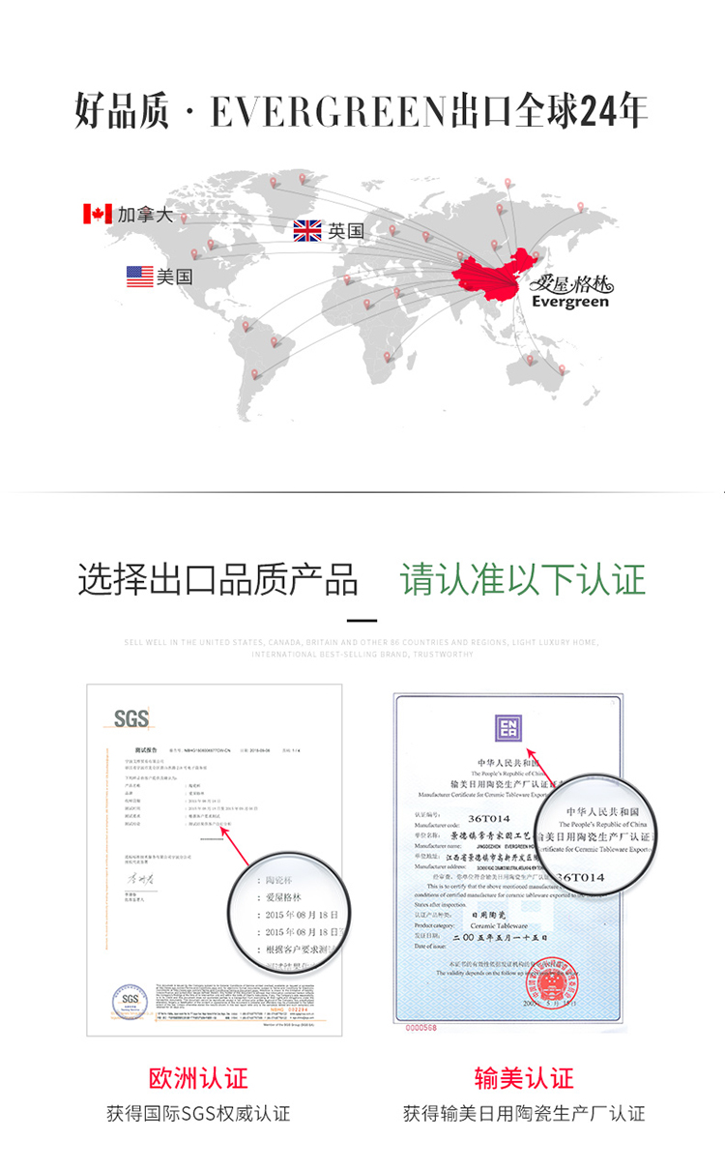Image resolution: width=725 pixels, height=1169 pixels.
Task: Click the label 英国
Action: click(346, 231)
